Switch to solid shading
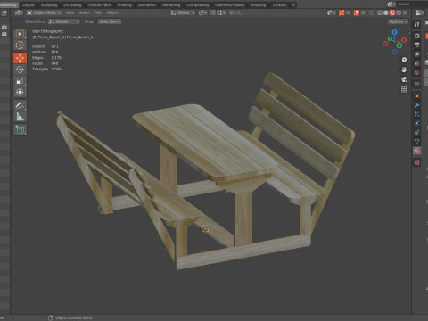 pyautogui.click(x=386, y=12)
